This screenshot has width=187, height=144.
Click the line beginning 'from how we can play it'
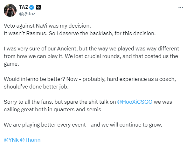click(x=91, y=56)
